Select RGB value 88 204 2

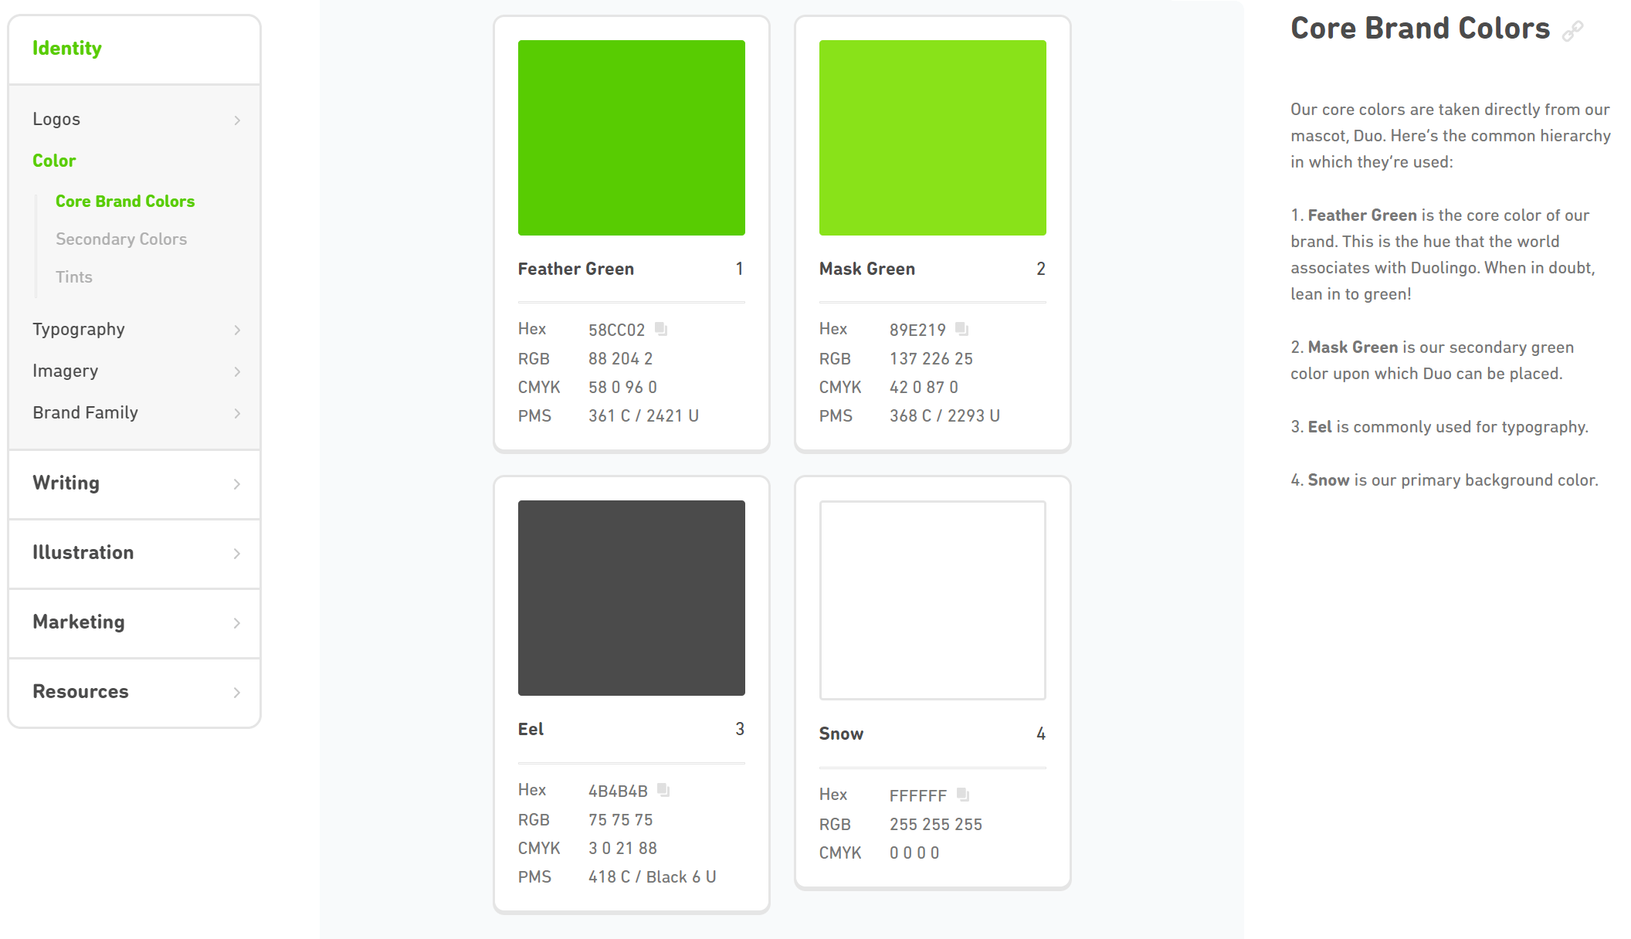[621, 358]
